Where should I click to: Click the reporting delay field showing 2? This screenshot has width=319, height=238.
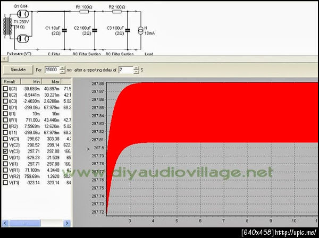tap(126, 70)
